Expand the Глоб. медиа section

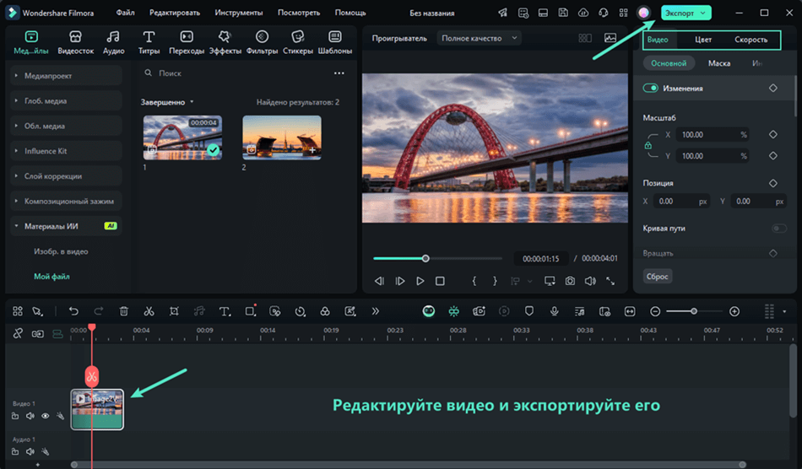pos(66,100)
